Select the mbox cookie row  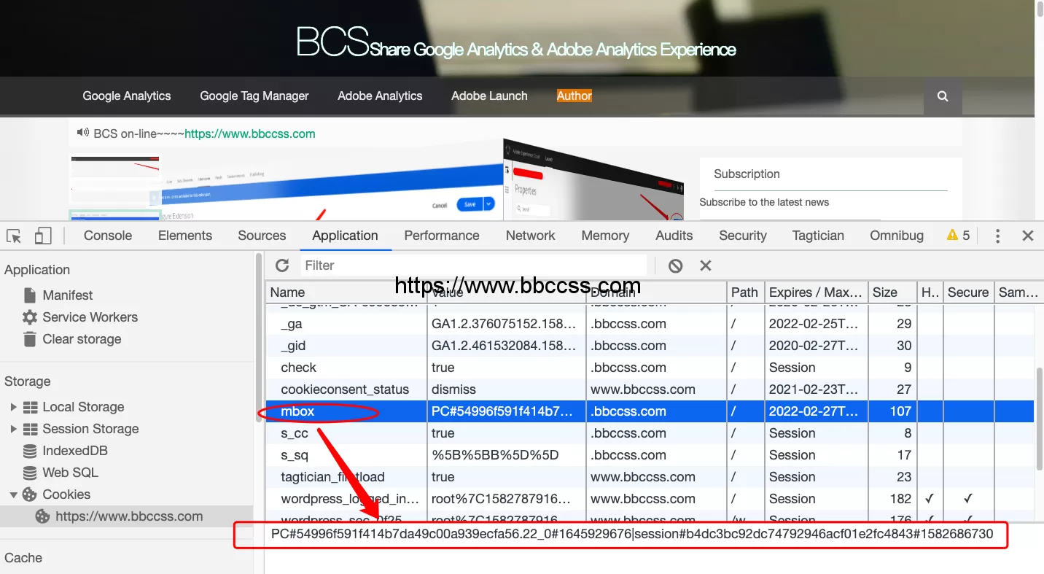pyautogui.click(x=650, y=411)
